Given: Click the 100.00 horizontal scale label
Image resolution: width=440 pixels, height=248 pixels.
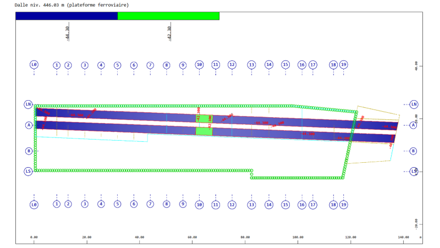Looking at the screenshot, I should 298,238.
